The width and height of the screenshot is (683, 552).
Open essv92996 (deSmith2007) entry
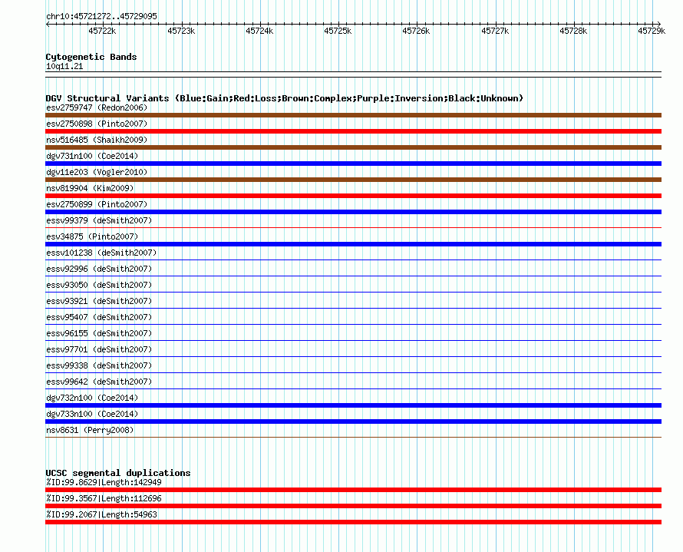click(99, 269)
